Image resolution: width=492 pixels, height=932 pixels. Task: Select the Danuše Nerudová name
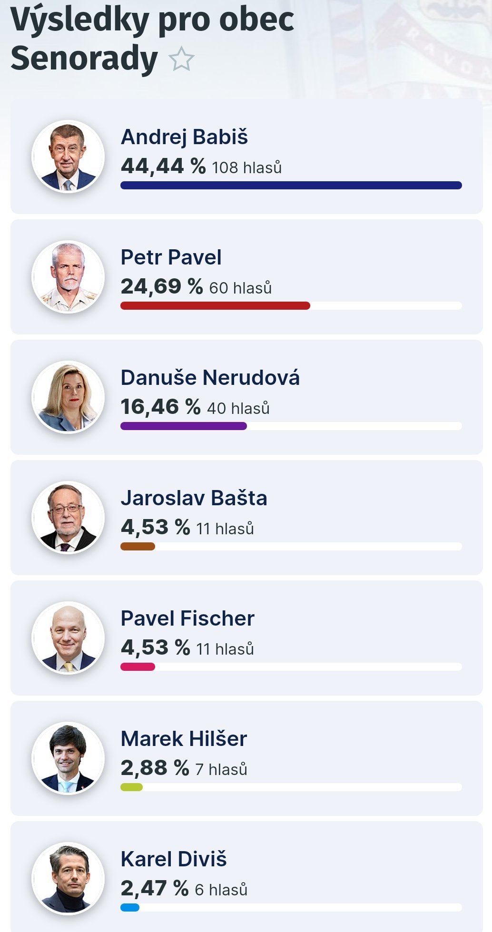click(210, 378)
